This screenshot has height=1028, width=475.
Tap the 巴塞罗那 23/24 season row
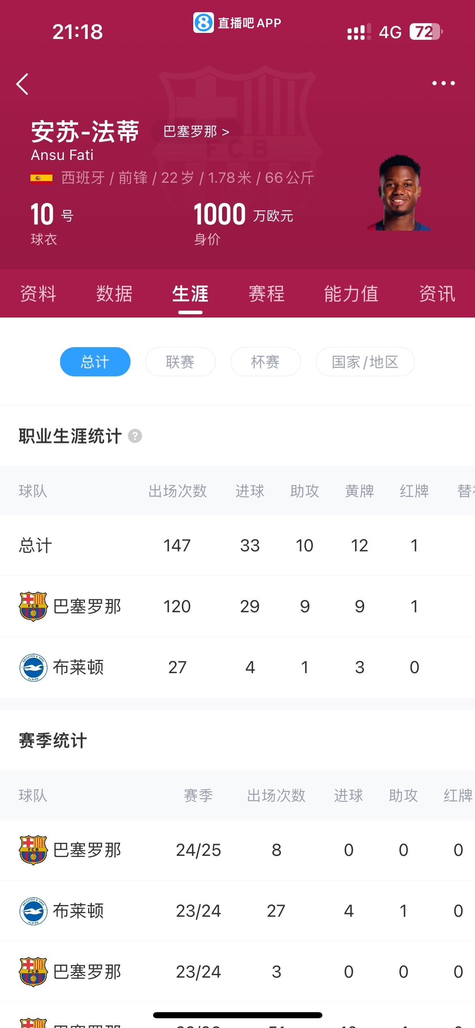tap(237, 972)
